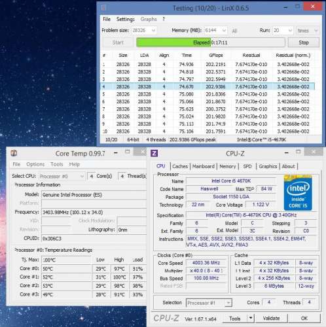
Task: Open the Help menu in Core Temp
Action: click(x=75, y=164)
